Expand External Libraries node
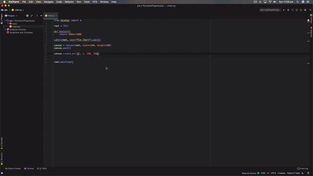This screenshot has height=176, width=313. pyautogui.click(x=5, y=29)
